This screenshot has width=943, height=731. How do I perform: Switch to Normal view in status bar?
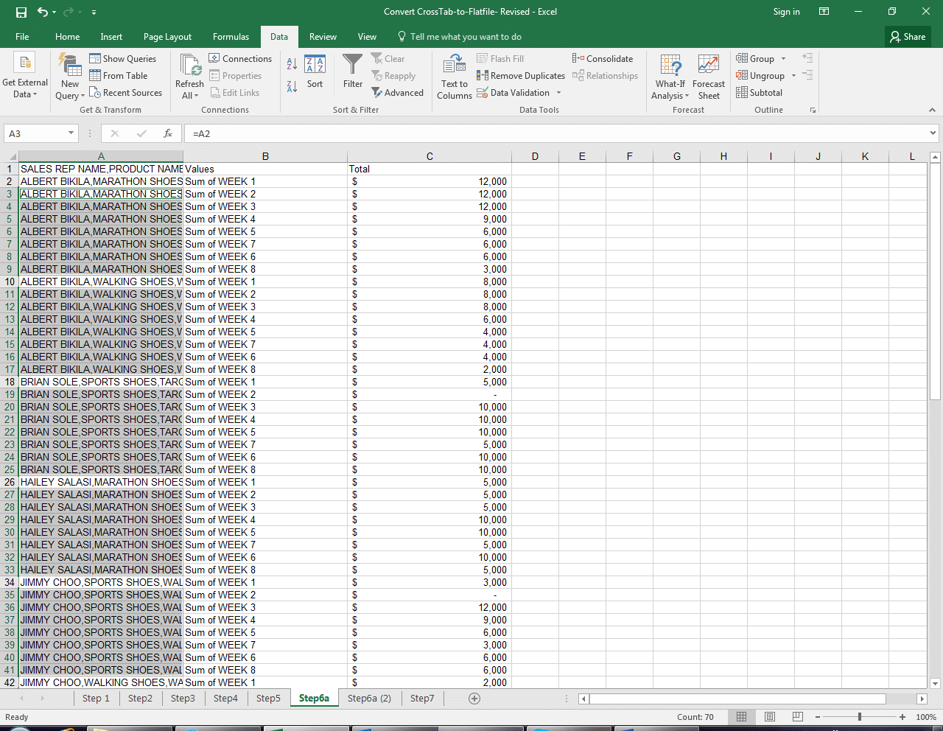point(742,717)
